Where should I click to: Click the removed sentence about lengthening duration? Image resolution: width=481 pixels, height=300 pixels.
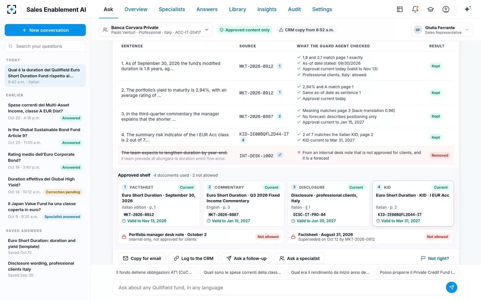click(174, 153)
